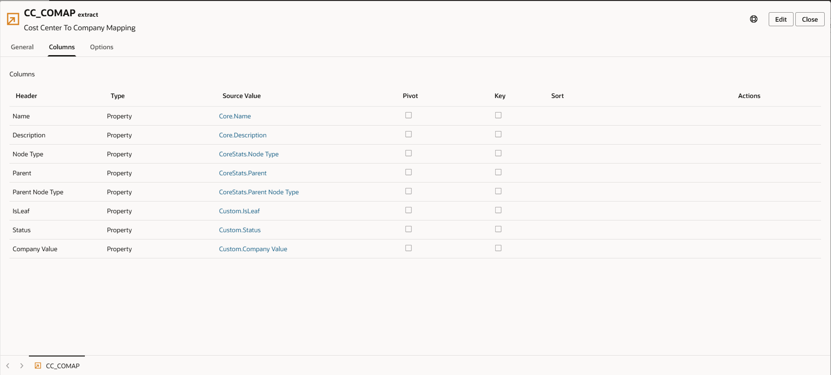Click the help lifebuoy icon
The width and height of the screenshot is (831, 375).
(x=754, y=19)
